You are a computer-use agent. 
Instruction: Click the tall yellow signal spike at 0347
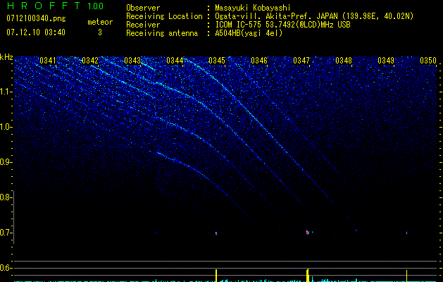click(307, 275)
